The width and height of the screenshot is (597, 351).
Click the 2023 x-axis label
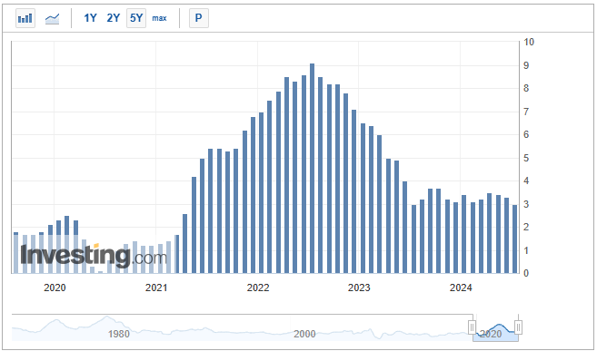[x=359, y=288]
